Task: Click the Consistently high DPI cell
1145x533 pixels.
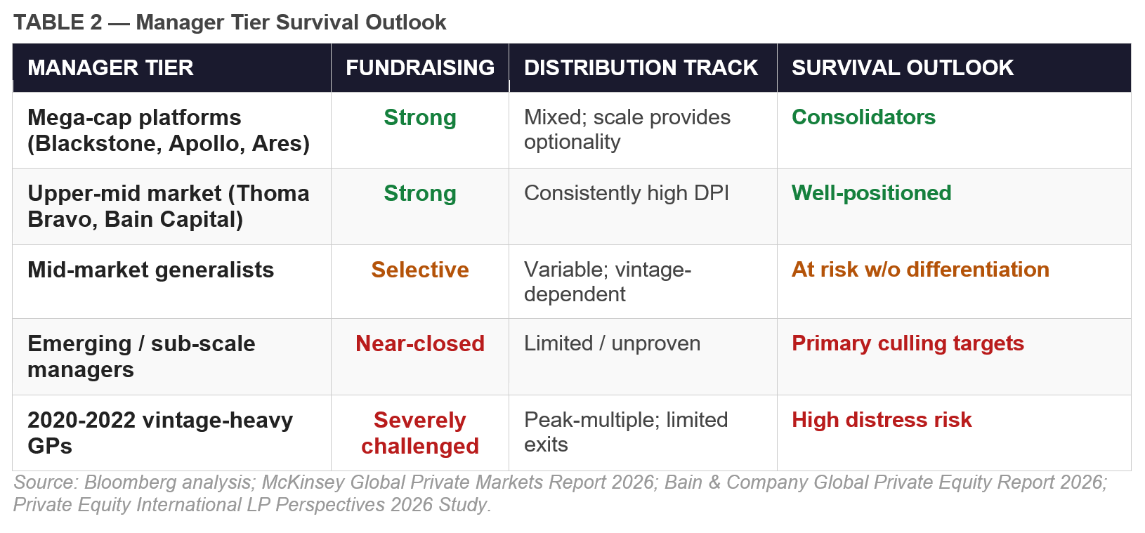Action: pyautogui.click(x=626, y=193)
